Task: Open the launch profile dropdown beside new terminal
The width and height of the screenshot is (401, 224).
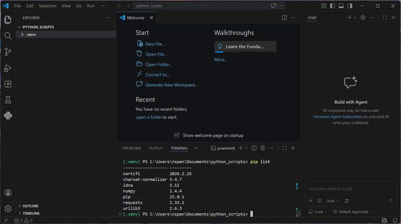Action: pos(247,148)
